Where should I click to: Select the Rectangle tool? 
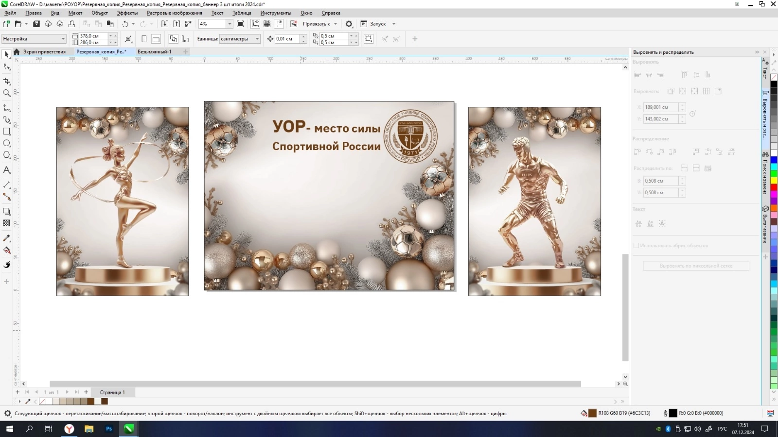[x=7, y=131]
